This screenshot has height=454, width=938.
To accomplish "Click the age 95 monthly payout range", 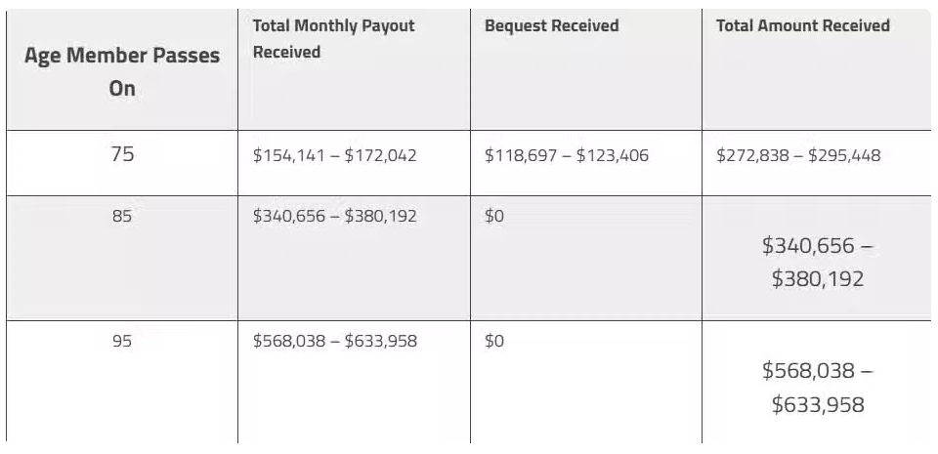I will pos(333,342).
